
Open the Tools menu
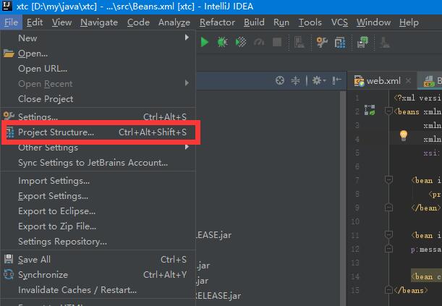coord(310,22)
